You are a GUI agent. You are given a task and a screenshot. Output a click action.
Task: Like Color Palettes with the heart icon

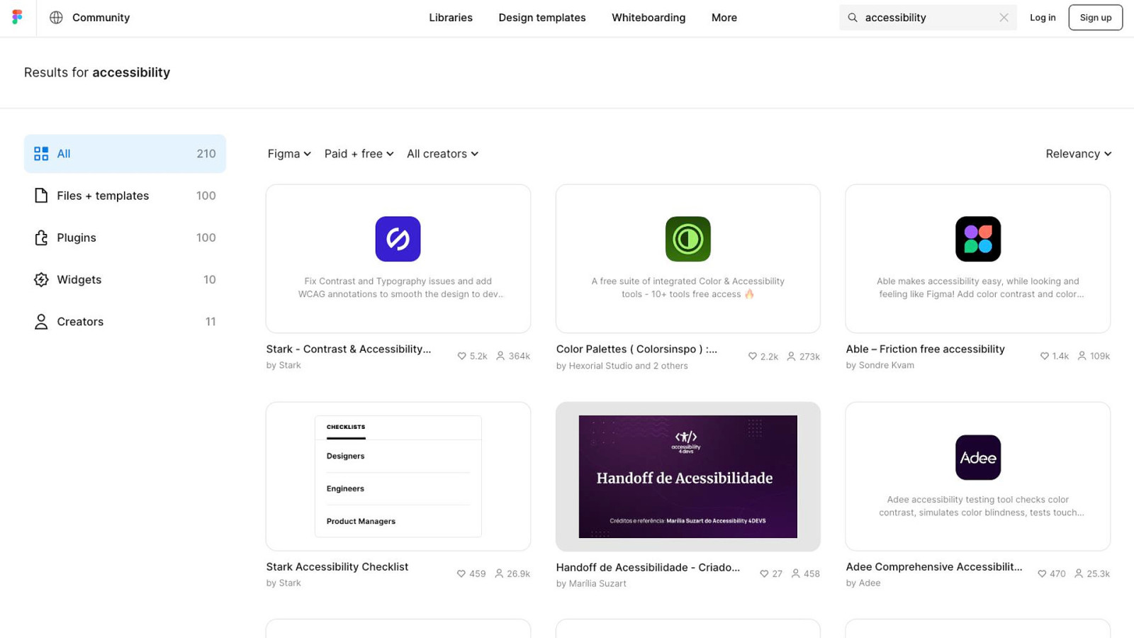pos(753,356)
